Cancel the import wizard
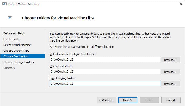 click(171, 100)
